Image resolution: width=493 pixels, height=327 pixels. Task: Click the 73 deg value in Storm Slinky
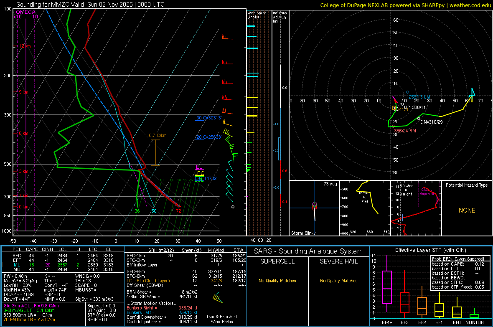pos(330,184)
